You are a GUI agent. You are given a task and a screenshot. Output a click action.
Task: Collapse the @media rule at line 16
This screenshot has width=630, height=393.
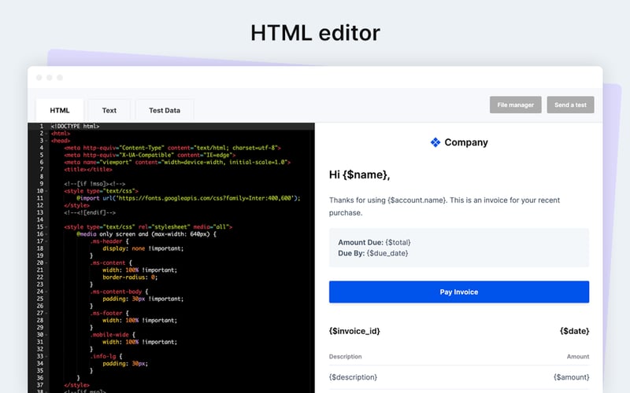(46, 234)
